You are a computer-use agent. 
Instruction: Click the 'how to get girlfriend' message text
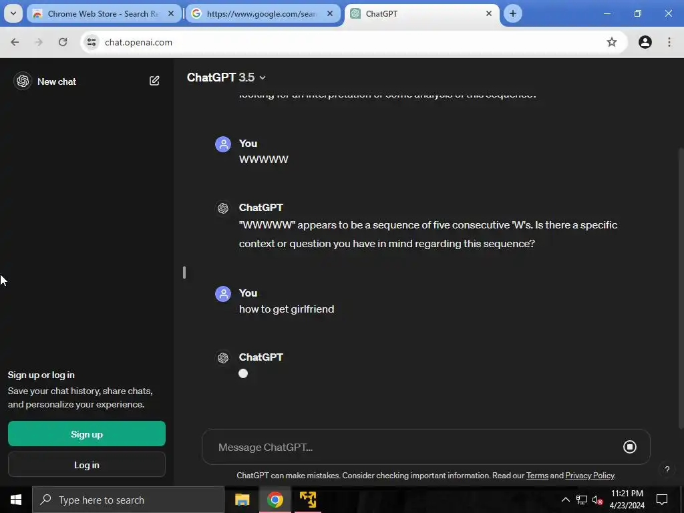[x=287, y=309]
